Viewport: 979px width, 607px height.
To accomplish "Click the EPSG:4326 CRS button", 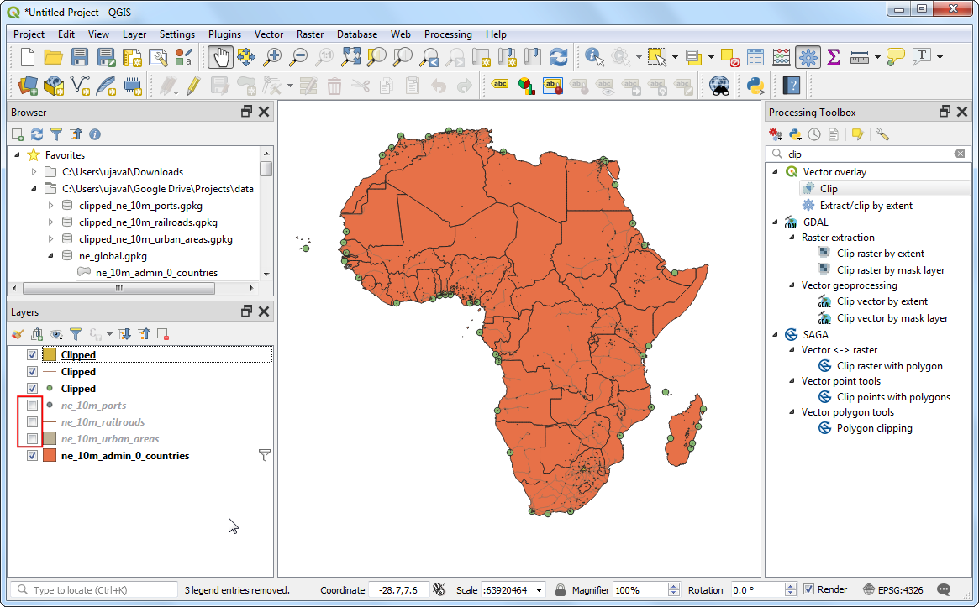I will click(894, 590).
